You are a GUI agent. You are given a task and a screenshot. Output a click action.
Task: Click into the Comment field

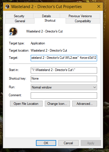(64, 95)
